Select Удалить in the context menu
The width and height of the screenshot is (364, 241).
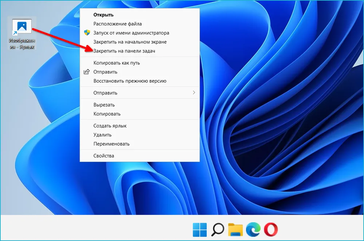(x=102, y=135)
